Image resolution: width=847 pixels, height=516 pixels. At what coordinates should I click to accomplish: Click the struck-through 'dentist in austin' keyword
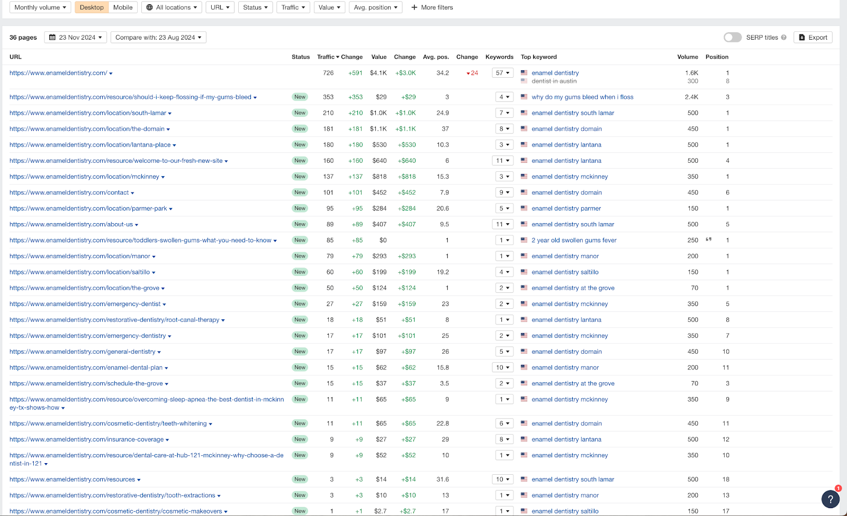pyautogui.click(x=554, y=81)
